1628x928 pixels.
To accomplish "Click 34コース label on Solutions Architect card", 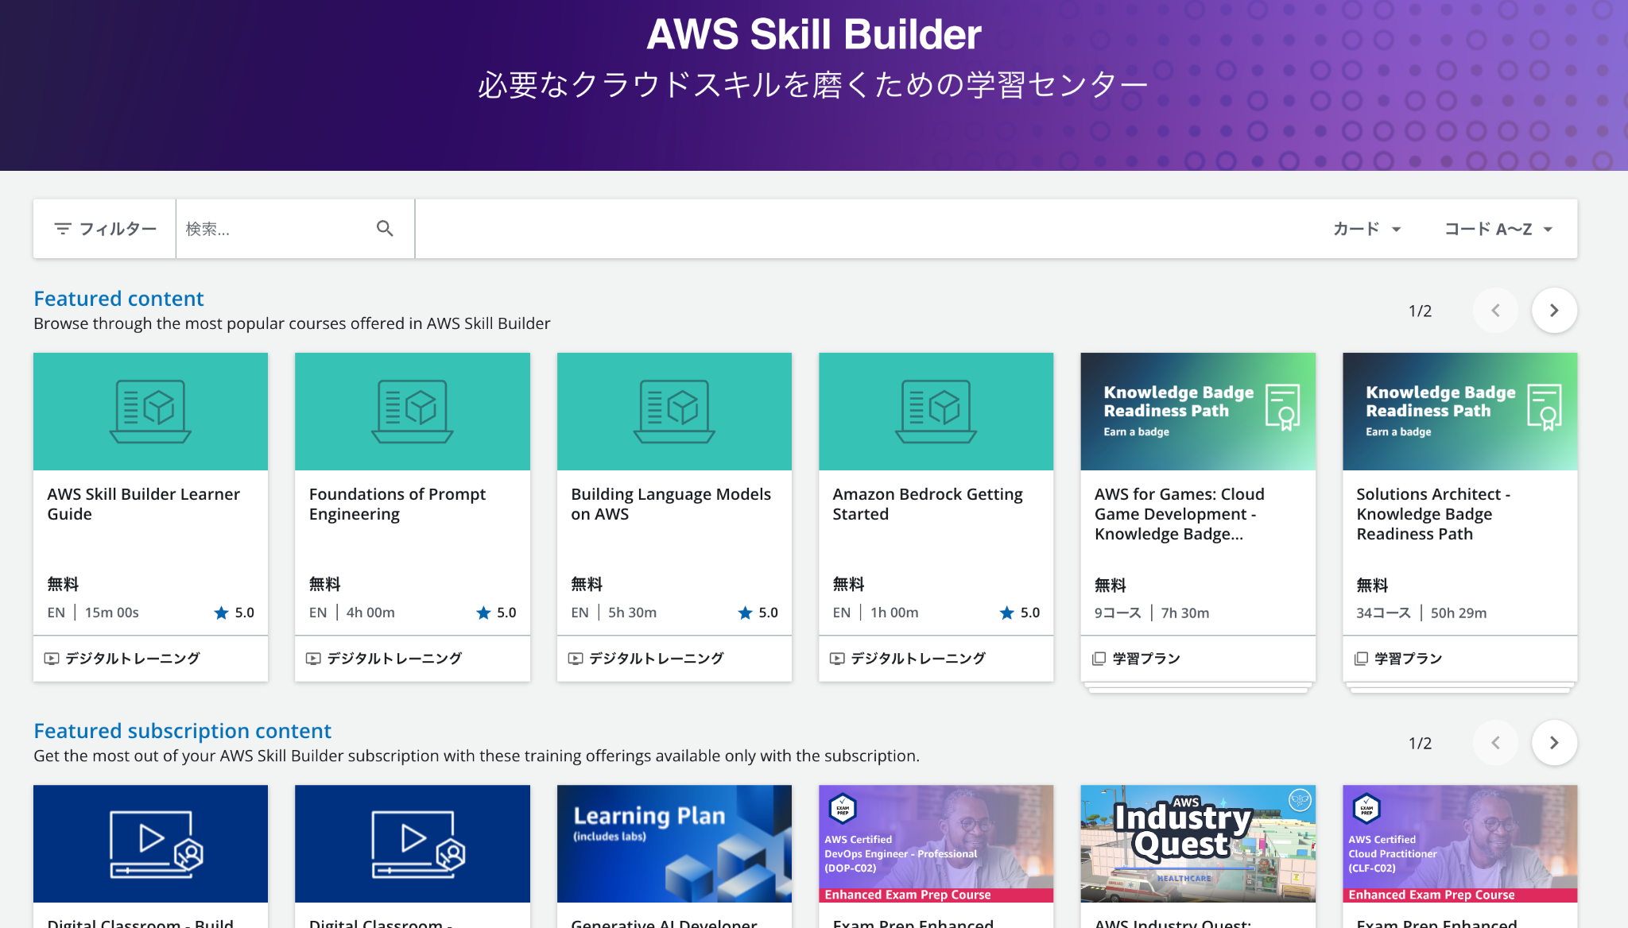I will click(1383, 613).
